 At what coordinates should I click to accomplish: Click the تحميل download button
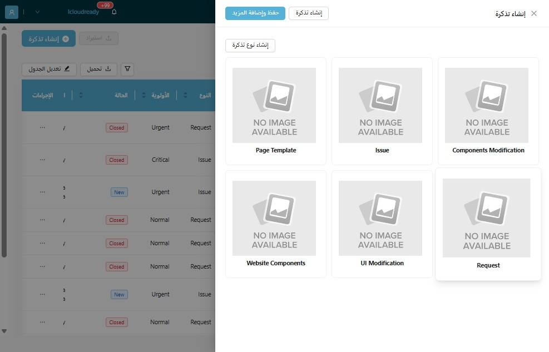point(99,69)
